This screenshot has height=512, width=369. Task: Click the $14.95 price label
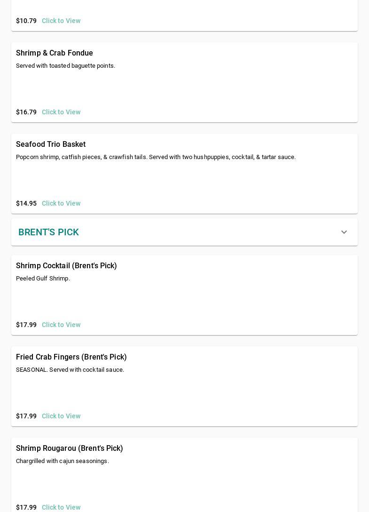tap(26, 203)
